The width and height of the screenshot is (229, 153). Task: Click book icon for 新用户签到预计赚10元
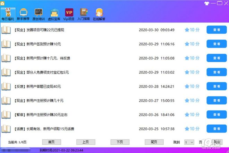click(x=6, y=44)
